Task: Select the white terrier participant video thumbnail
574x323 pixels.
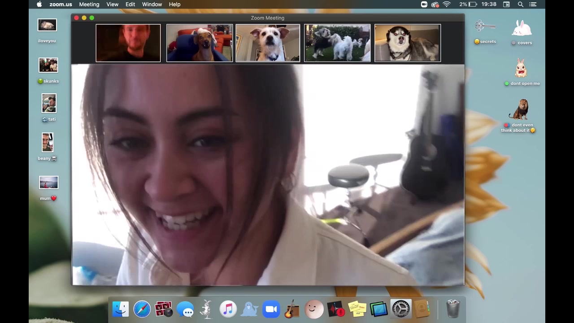Action: pyautogui.click(x=268, y=43)
